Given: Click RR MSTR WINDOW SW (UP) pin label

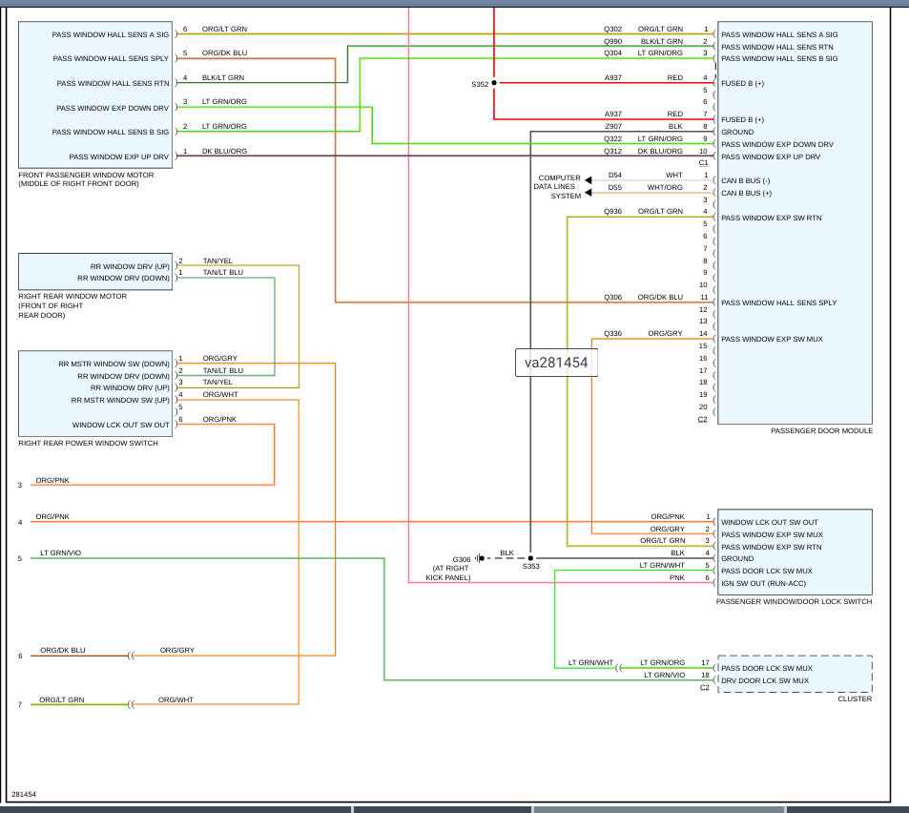Looking at the screenshot, I should (120, 401).
